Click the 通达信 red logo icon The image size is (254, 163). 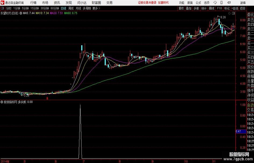(x=2, y=3)
